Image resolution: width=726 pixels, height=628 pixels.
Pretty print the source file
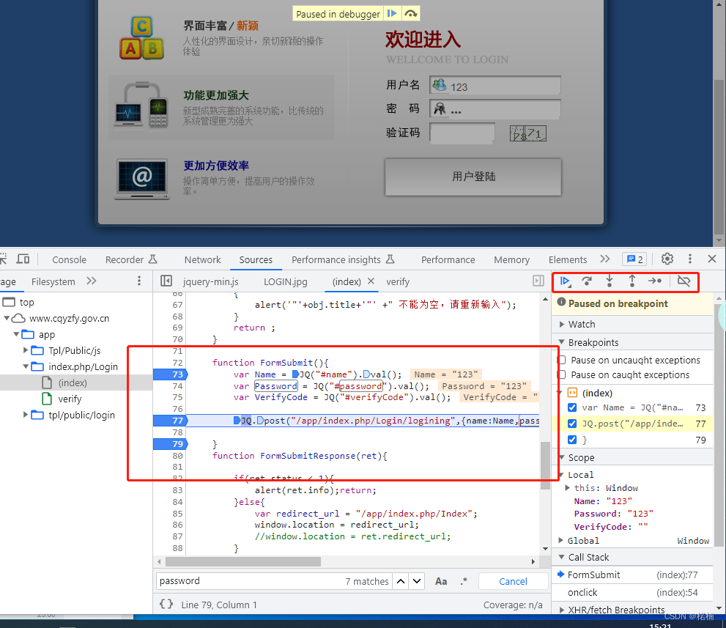point(166,604)
